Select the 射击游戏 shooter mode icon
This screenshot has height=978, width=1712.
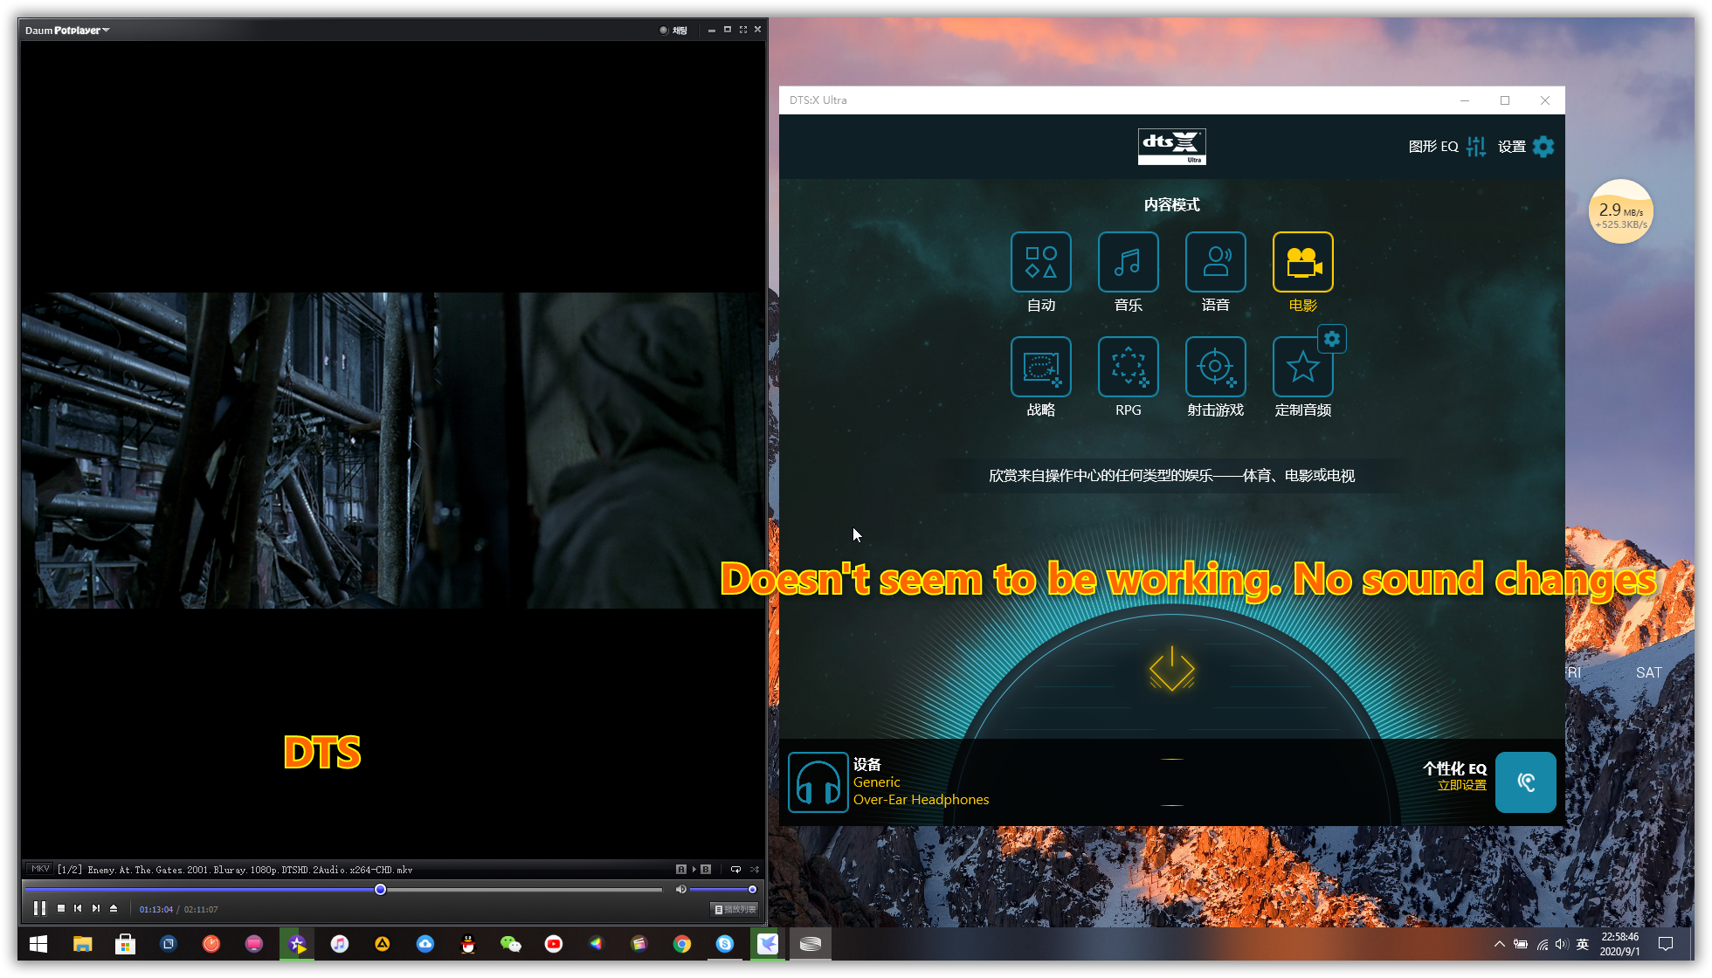point(1215,367)
